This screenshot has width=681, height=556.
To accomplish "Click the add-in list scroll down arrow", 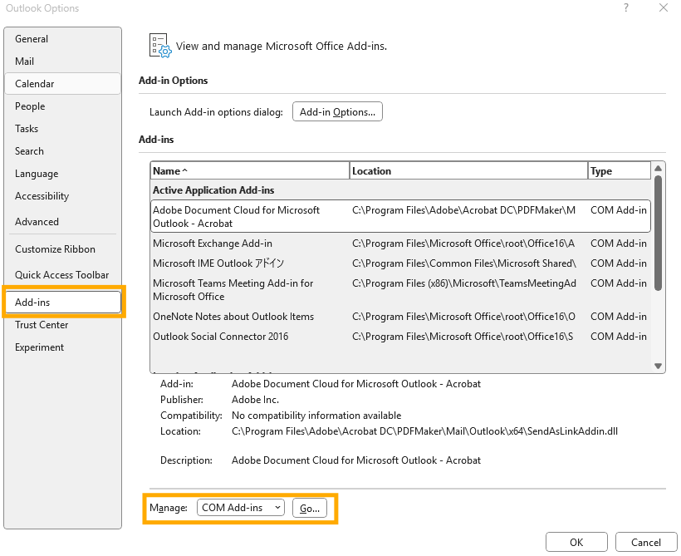I will click(658, 366).
